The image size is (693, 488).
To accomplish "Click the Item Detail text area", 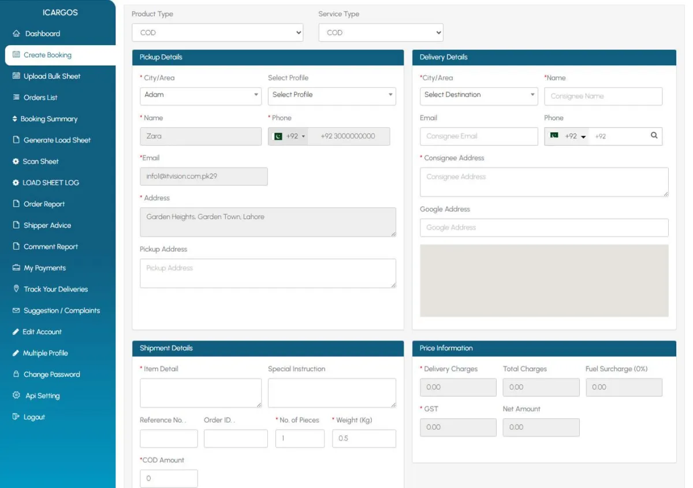I will [x=200, y=393].
